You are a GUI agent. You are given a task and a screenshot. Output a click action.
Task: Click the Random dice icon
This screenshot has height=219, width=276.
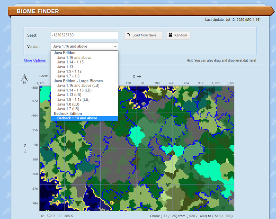tap(170, 35)
